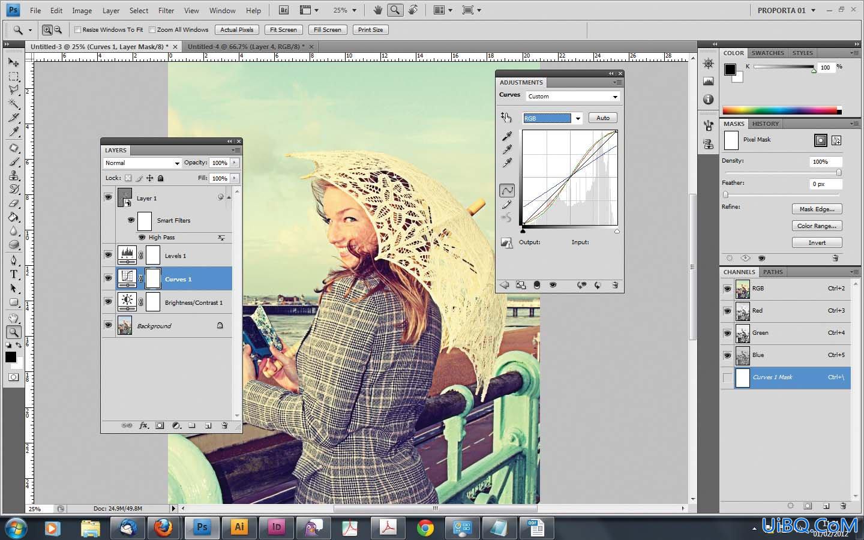Click the Density slider handle
The height and width of the screenshot is (540, 864).
[x=838, y=172]
